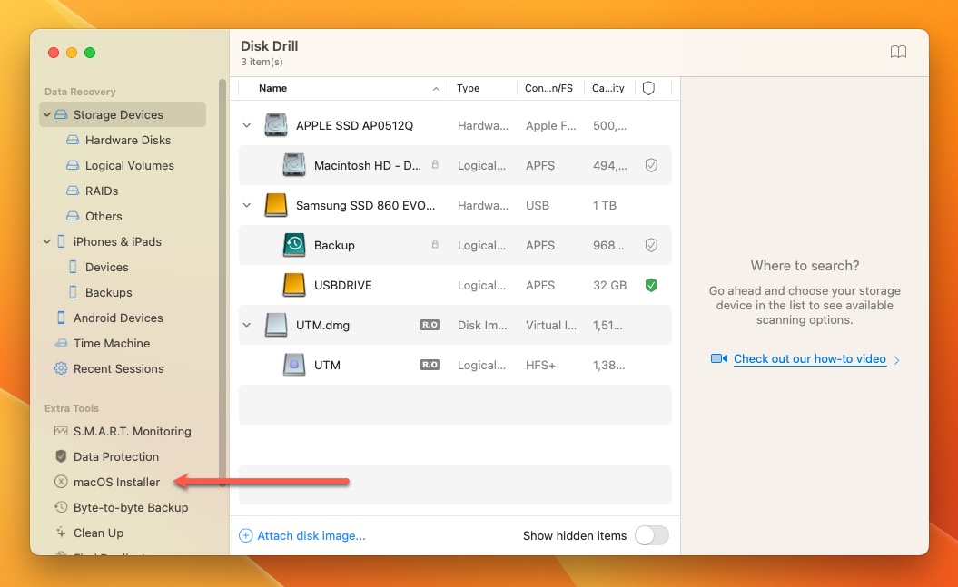Click the USBDRIVE capacity 32 GB cell
Screen dimensions: 958x587
tap(609, 285)
